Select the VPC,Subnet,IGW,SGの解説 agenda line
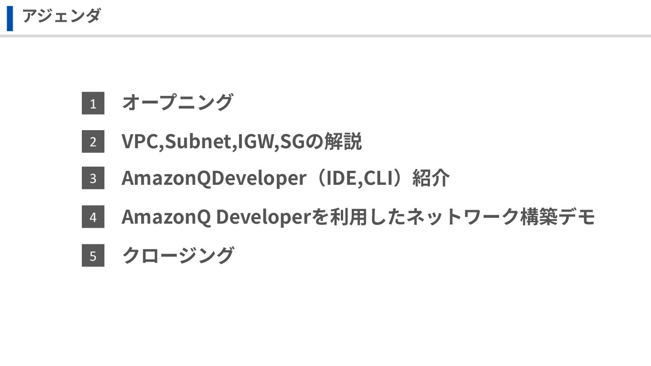 [x=241, y=141]
